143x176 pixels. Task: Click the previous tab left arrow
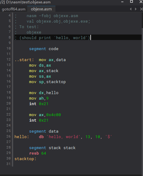131,9
